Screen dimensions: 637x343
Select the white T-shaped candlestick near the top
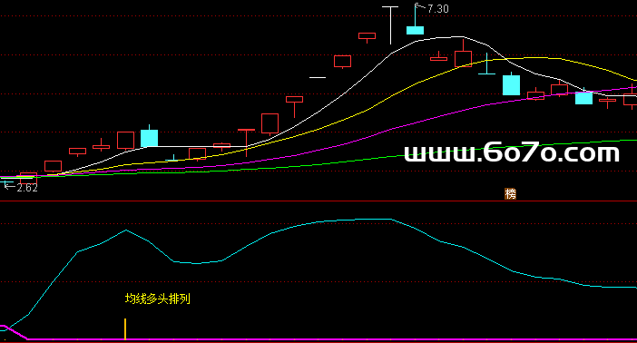tap(390, 25)
